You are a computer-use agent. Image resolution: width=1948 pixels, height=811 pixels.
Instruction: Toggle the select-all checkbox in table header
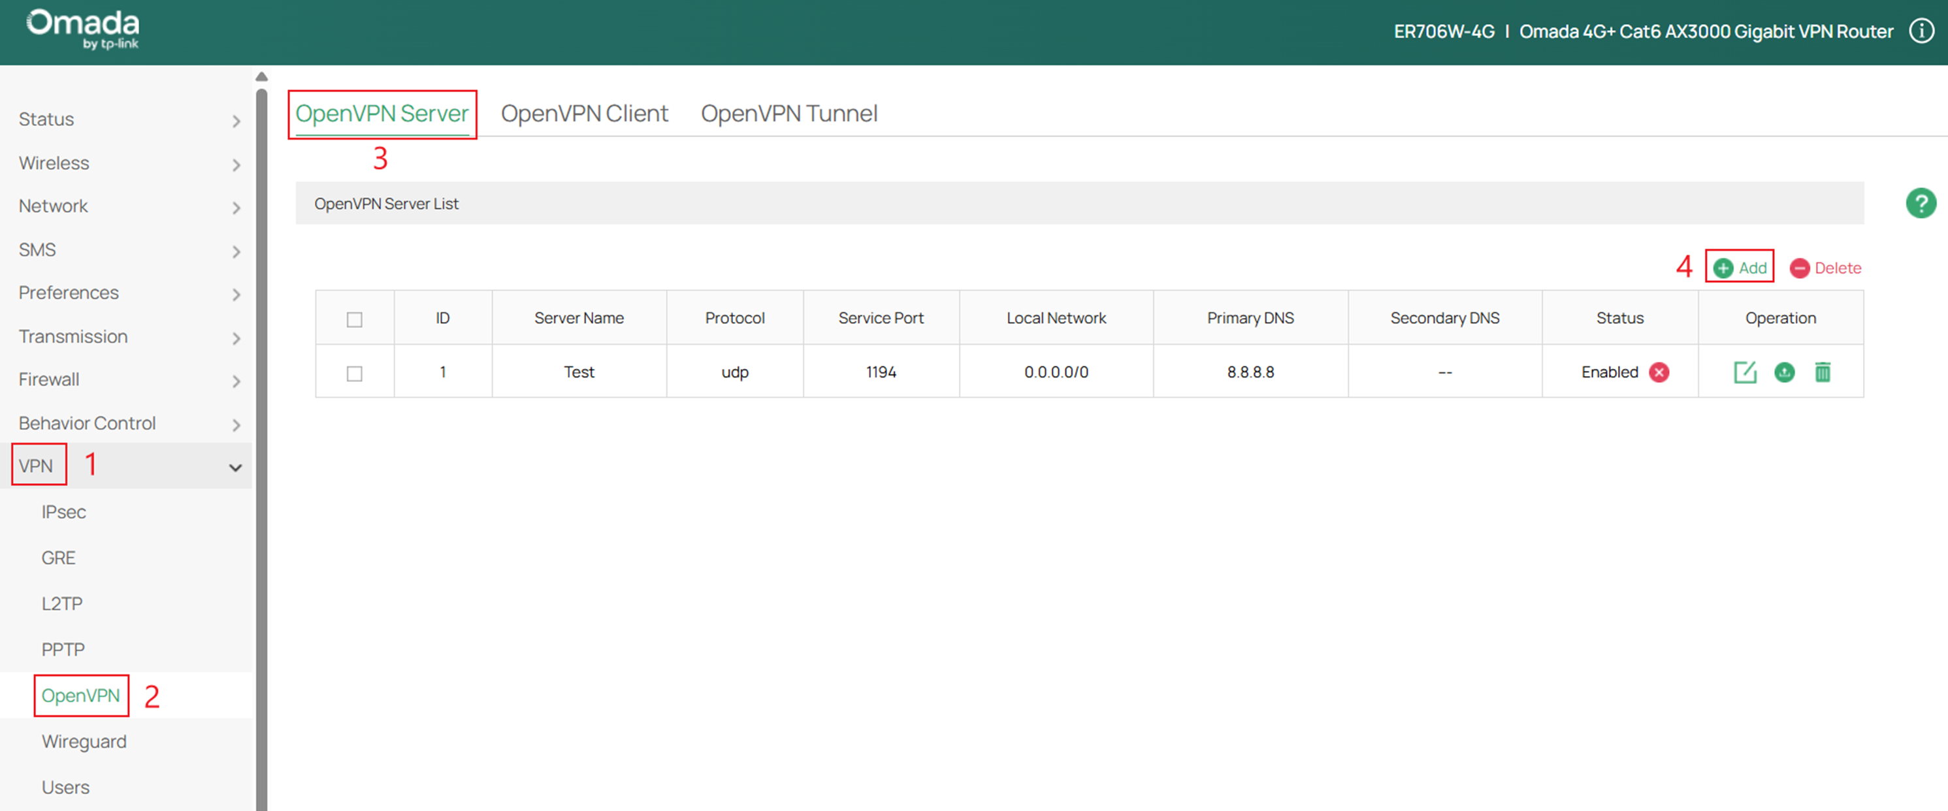tap(354, 319)
